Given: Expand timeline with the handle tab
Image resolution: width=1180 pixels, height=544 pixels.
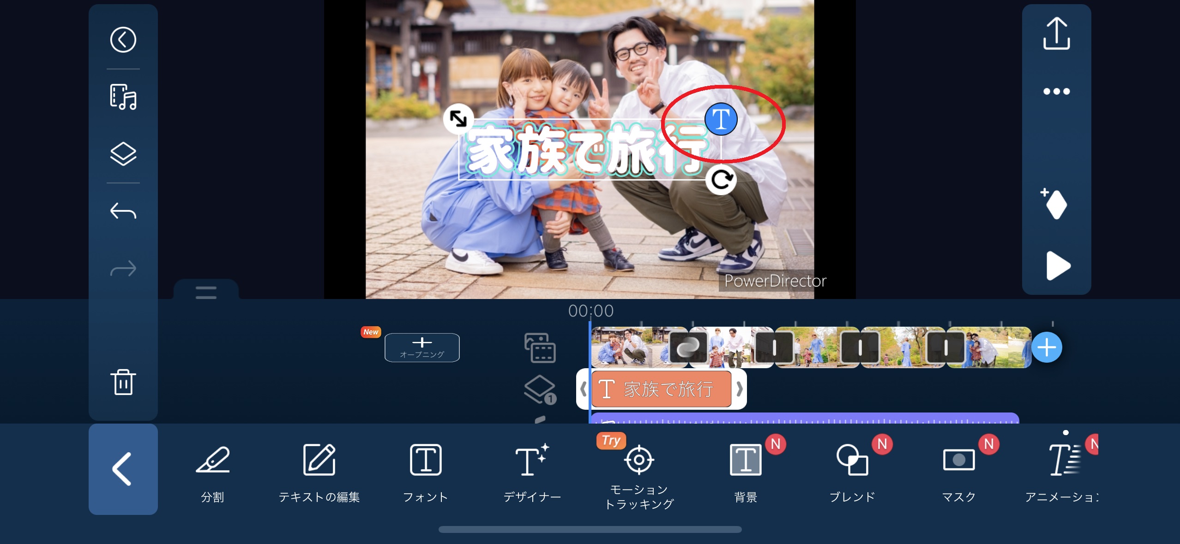Looking at the screenshot, I should pos(206,292).
